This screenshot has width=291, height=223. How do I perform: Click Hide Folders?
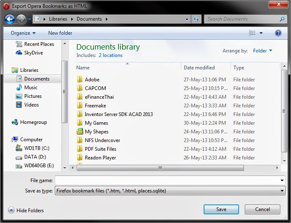[x=26, y=210]
